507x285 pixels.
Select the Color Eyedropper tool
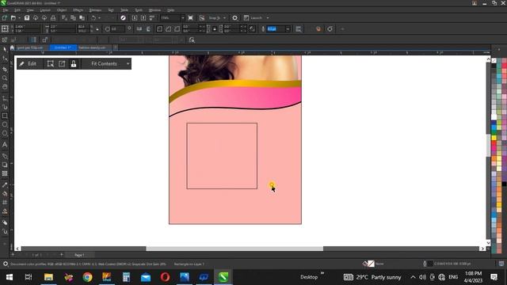coord(5,184)
